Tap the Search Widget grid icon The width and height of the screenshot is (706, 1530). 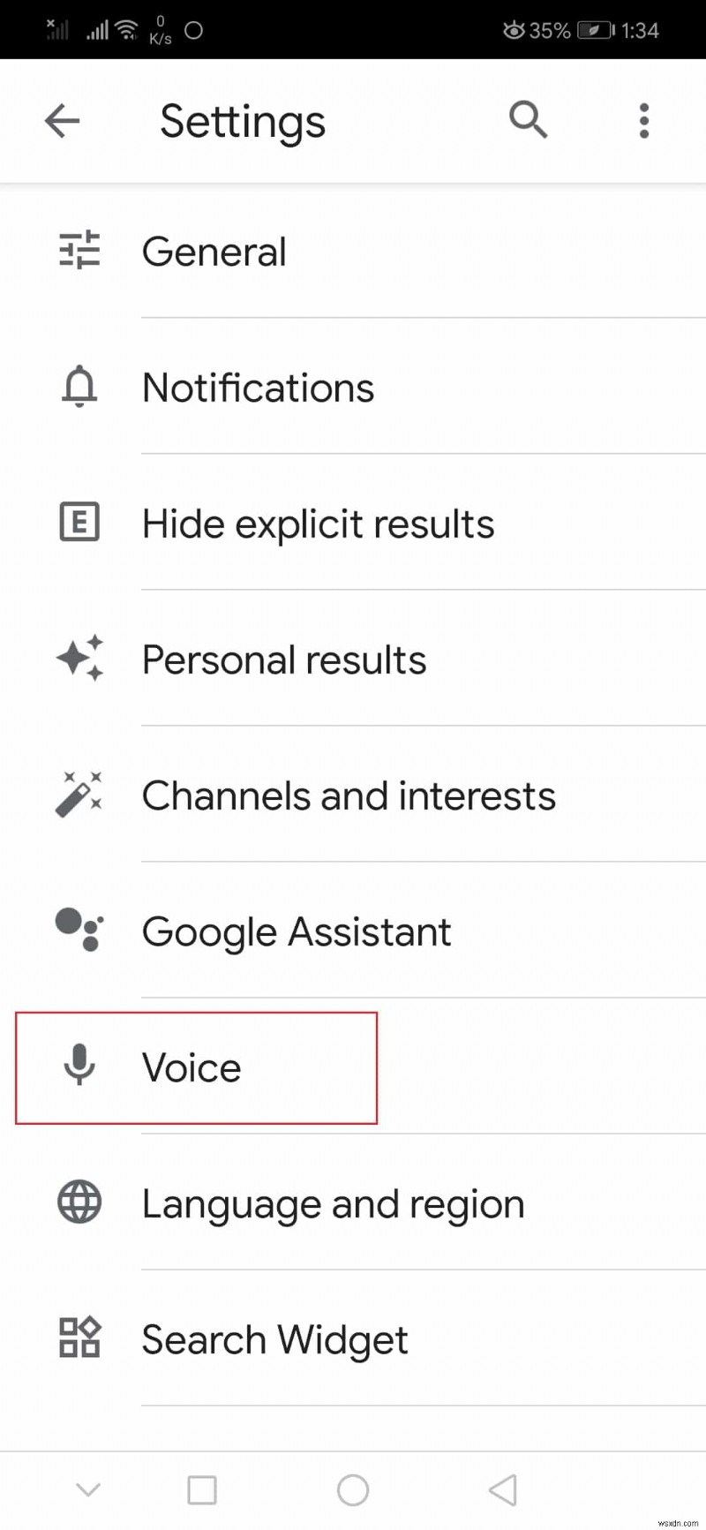click(79, 1338)
